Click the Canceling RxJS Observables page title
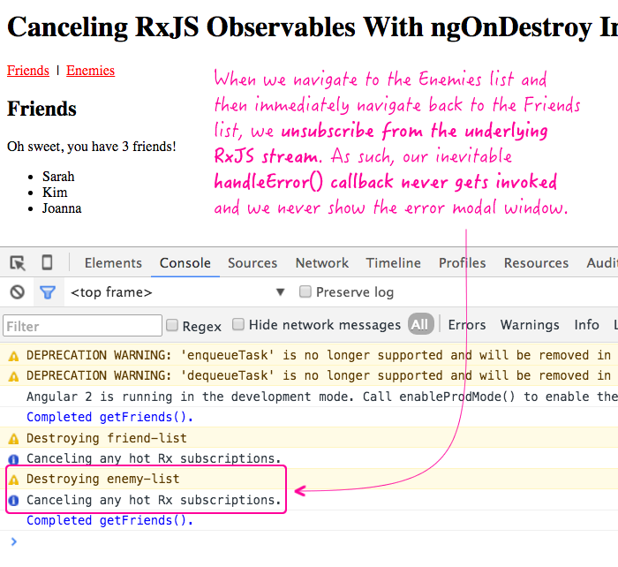Viewport: 618px width, 567px height. tap(313, 26)
